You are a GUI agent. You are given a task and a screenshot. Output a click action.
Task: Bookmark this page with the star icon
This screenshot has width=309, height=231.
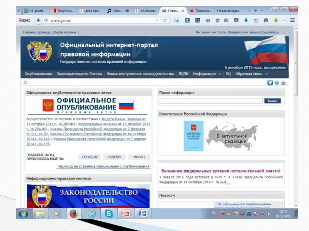click(x=217, y=20)
